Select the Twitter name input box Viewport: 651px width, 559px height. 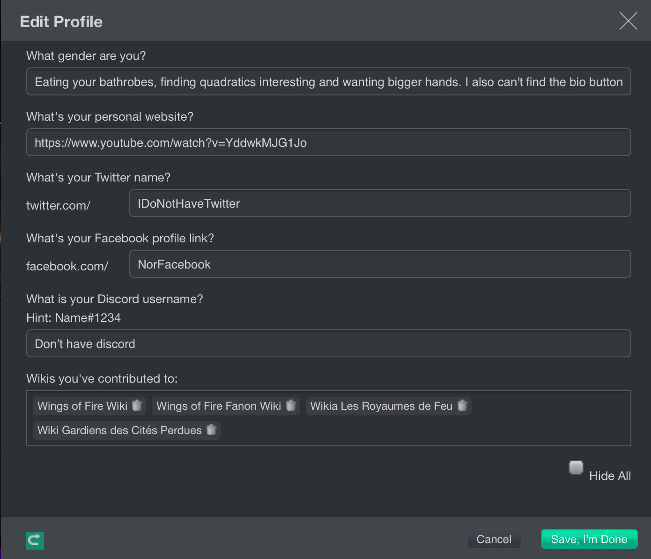tap(380, 203)
